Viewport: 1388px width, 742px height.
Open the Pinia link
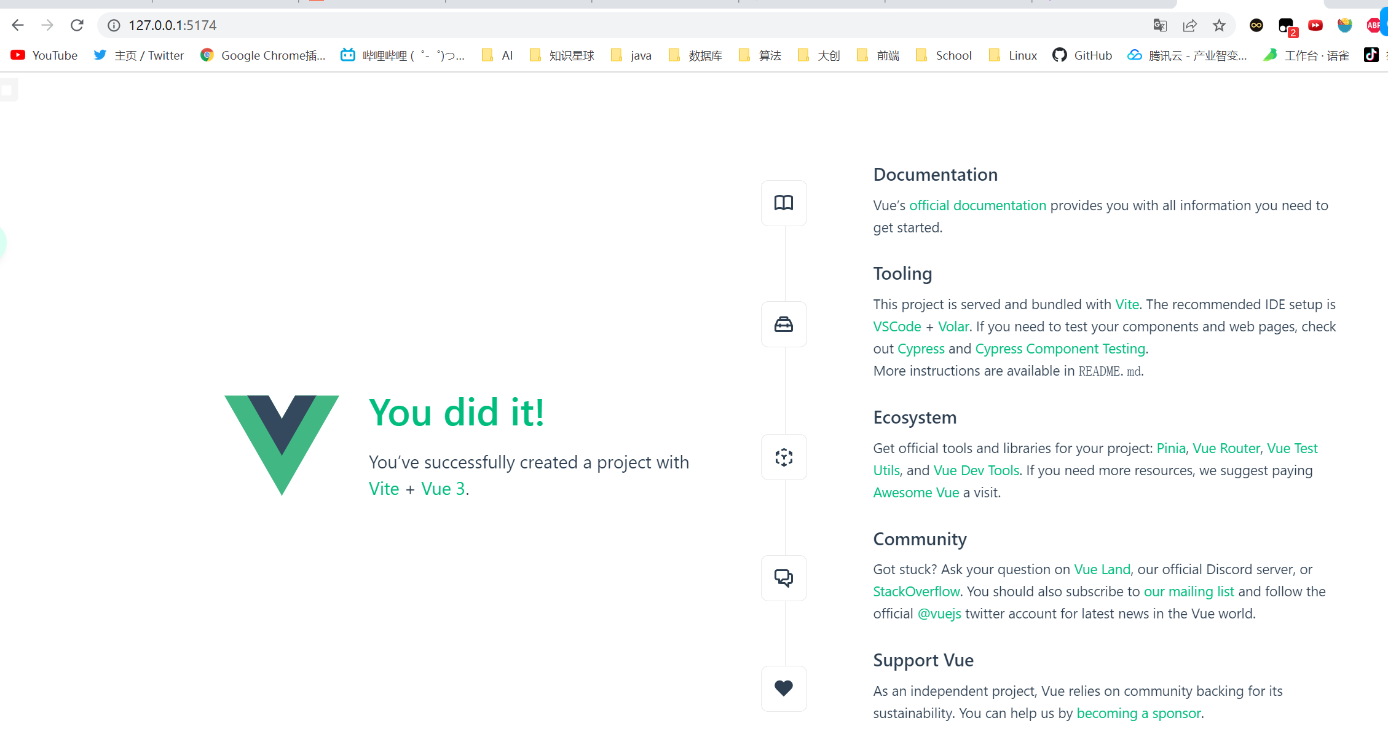tap(1171, 448)
